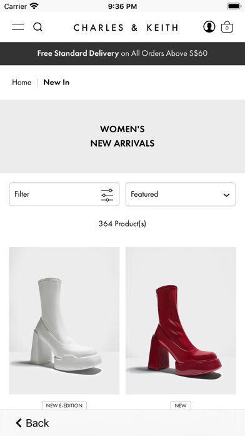Tap the NEW badge under red boot
This screenshot has width=245, height=436.
pos(181,405)
